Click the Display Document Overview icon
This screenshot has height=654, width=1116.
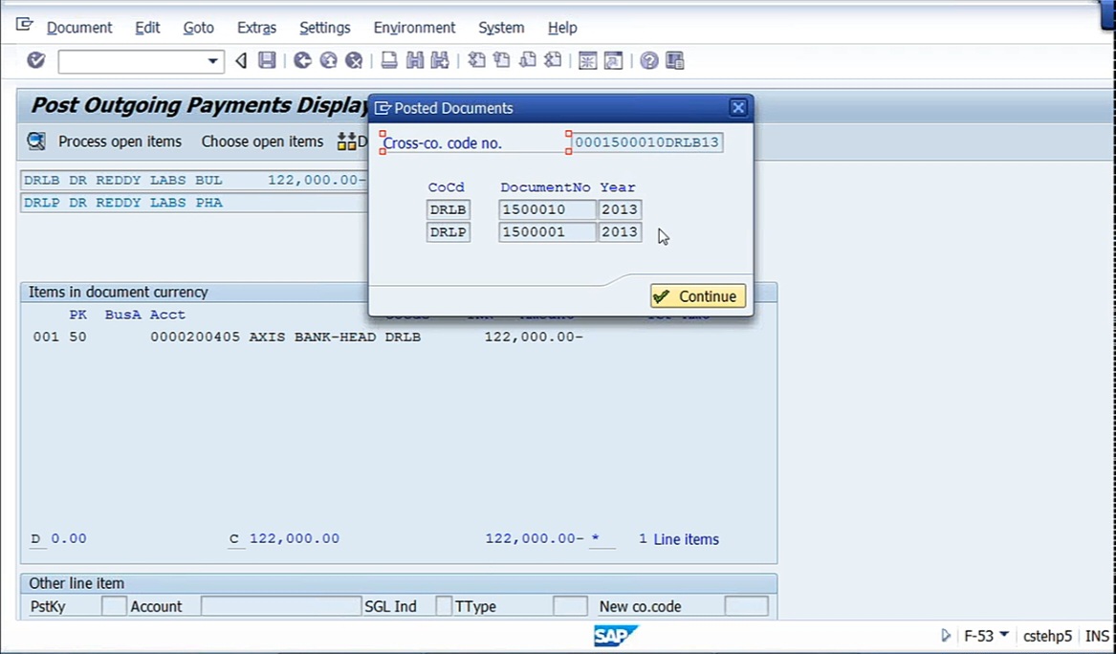click(36, 141)
